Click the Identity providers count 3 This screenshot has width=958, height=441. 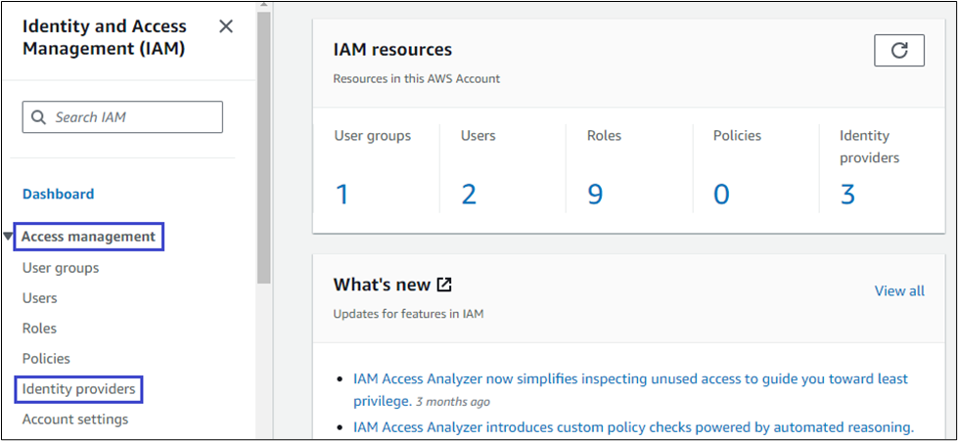pyautogui.click(x=847, y=195)
